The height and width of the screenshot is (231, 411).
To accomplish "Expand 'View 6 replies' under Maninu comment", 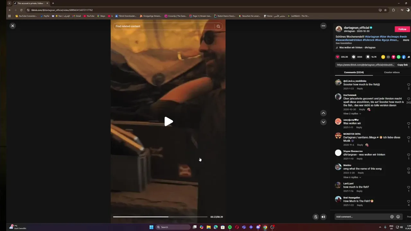I will click(x=352, y=177).
